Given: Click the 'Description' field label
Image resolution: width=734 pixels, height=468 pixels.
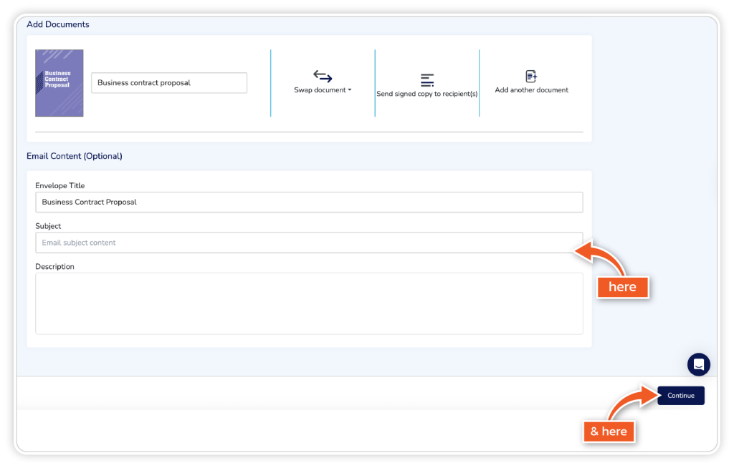Looking at the screenshot, I should click(54, 267).
